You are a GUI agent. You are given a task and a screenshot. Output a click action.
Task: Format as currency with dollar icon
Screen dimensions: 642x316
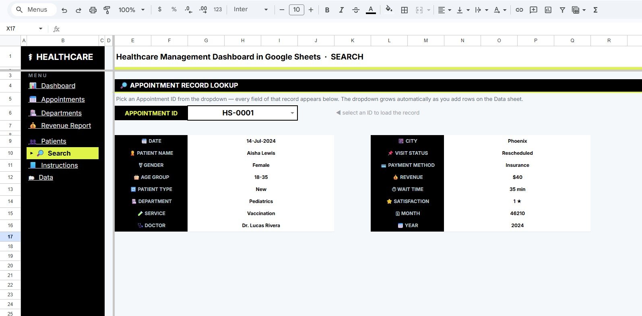tap(160, 9)
